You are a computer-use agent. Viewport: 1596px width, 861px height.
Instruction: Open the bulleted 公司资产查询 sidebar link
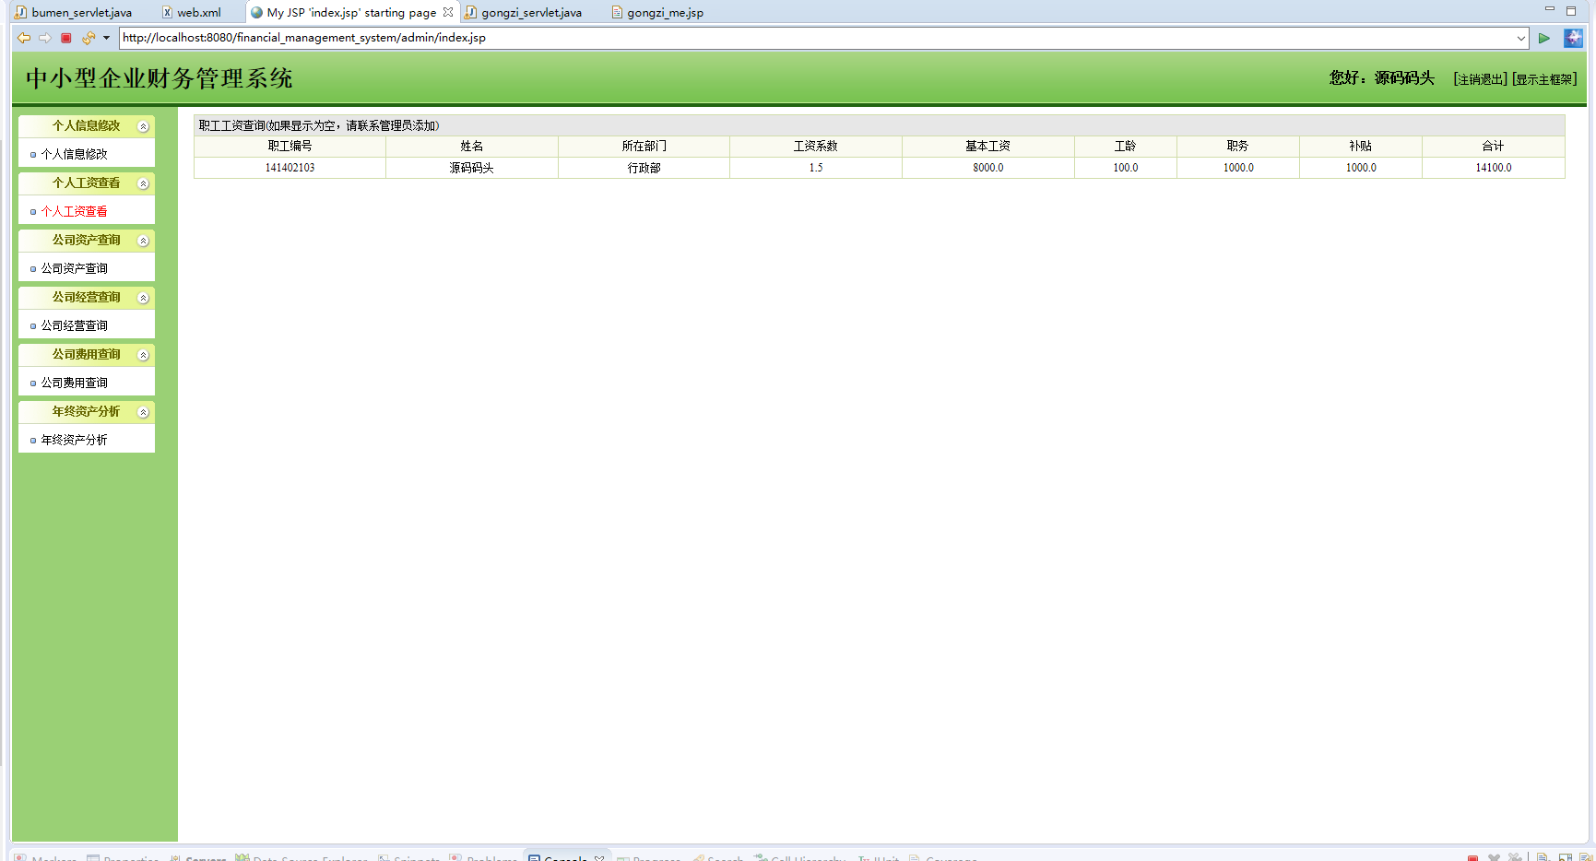[74, 268]
